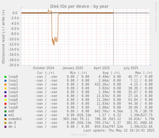Select the loop7 legend label

tap(13, 103)
